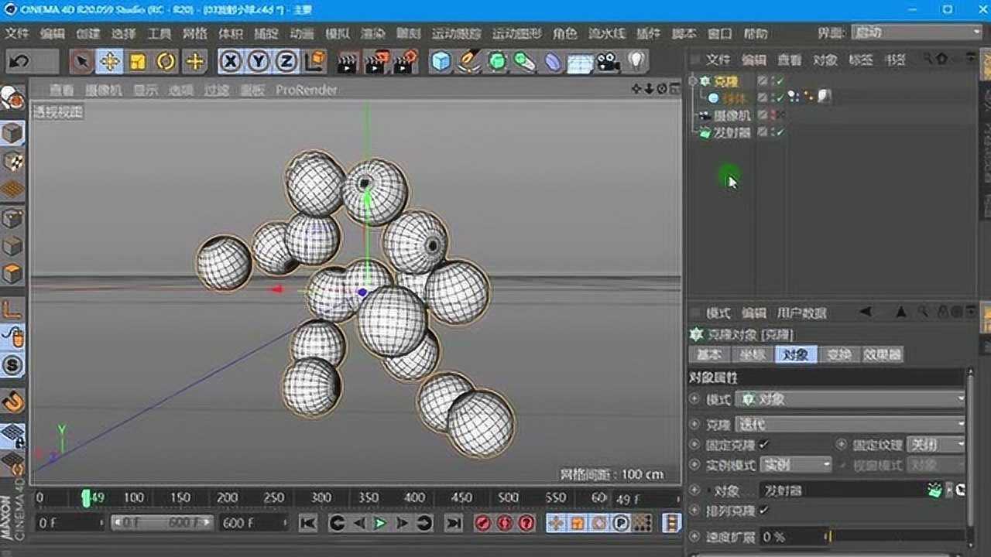This screenshot has height=557, width=991.
Task: Open the 模拟 menu
Action: pyautogui.click(x=338, y=34)
